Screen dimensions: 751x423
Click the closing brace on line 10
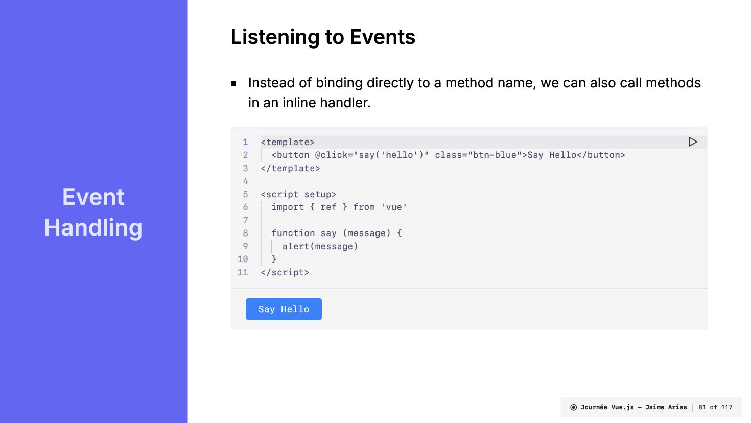(274, 259)
